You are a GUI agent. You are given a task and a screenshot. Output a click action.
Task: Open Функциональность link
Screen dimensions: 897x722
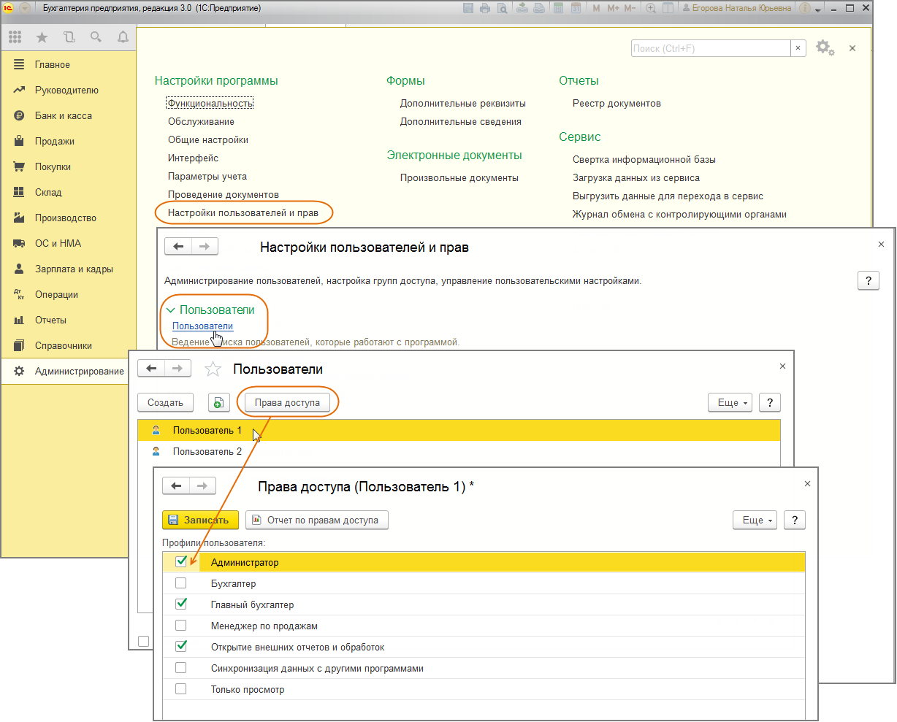210,103
